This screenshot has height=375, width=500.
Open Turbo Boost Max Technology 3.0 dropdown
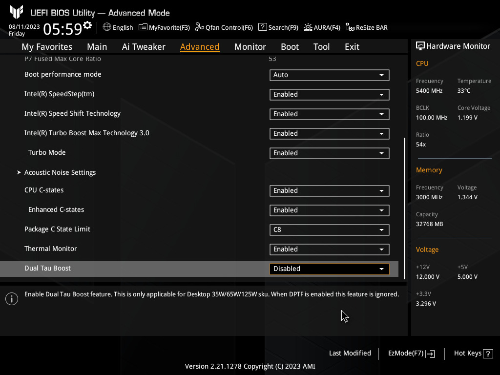[x=330, y=134]
